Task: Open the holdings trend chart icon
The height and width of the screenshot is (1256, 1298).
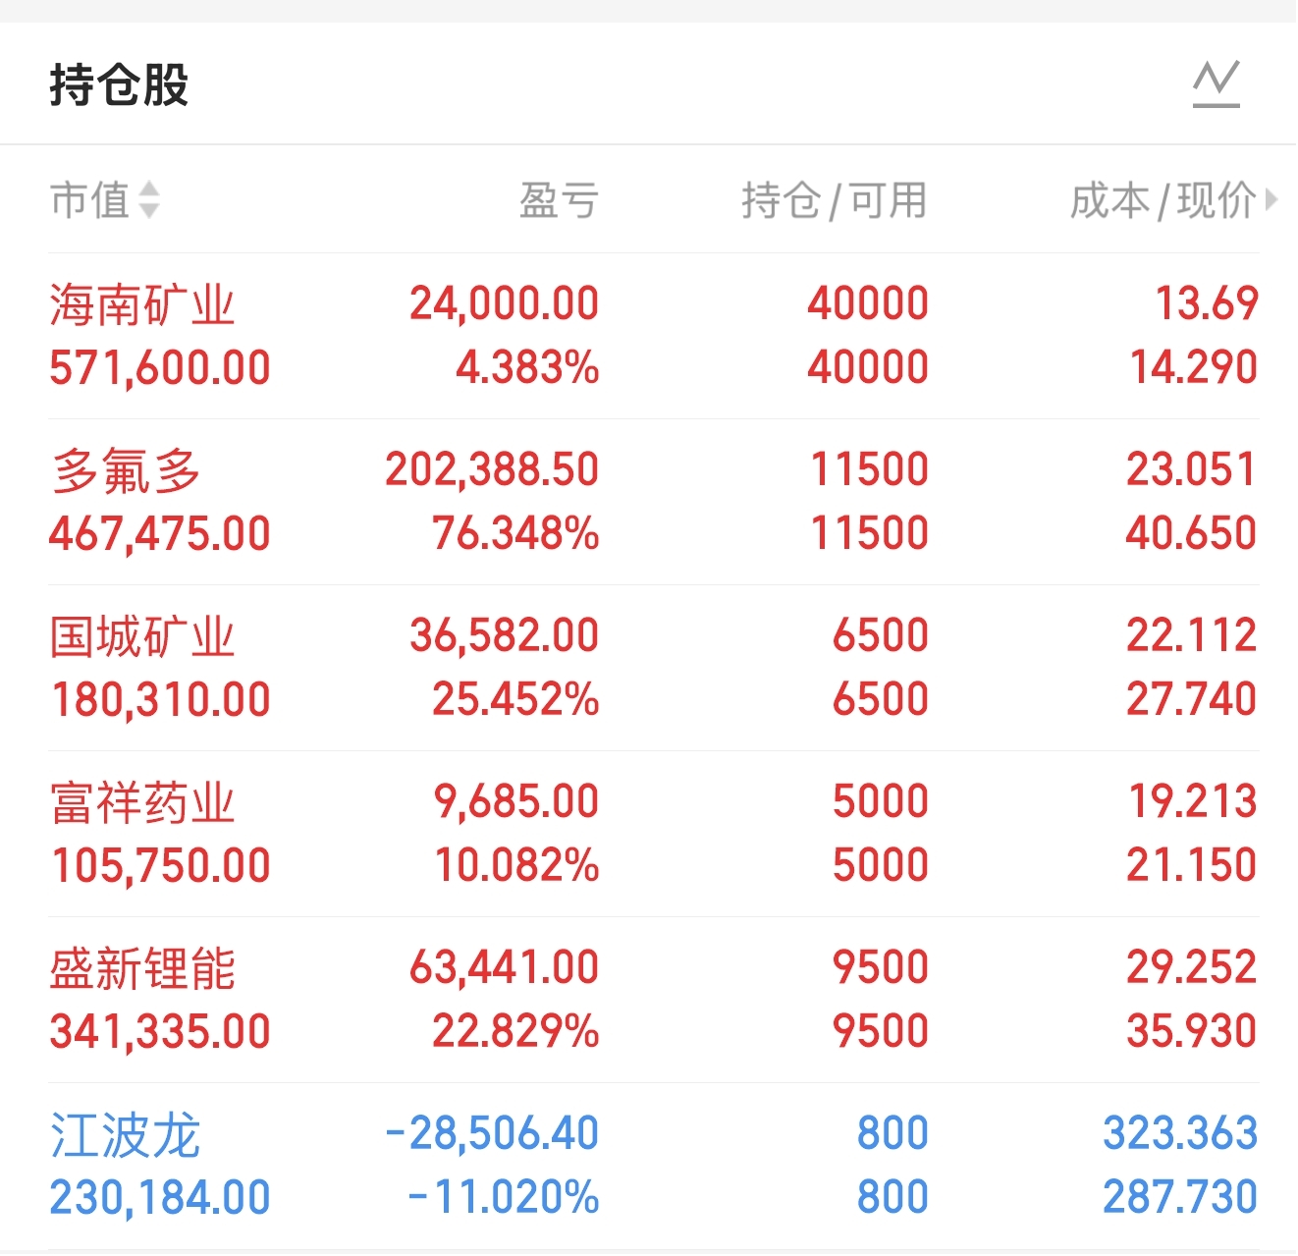Action: (x=1217, y=83)
